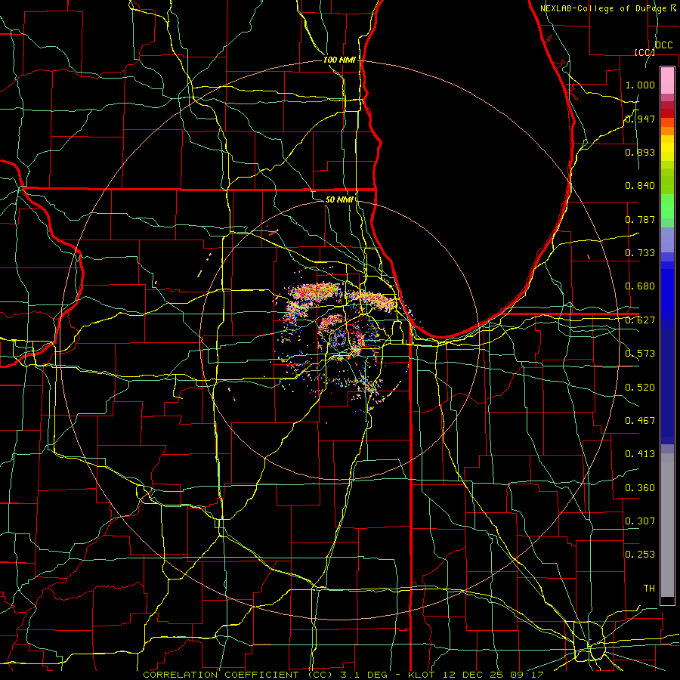Click the 0.893 legend value
The height and width of the screenshot is (680, 680).
(x=640, y=152)
